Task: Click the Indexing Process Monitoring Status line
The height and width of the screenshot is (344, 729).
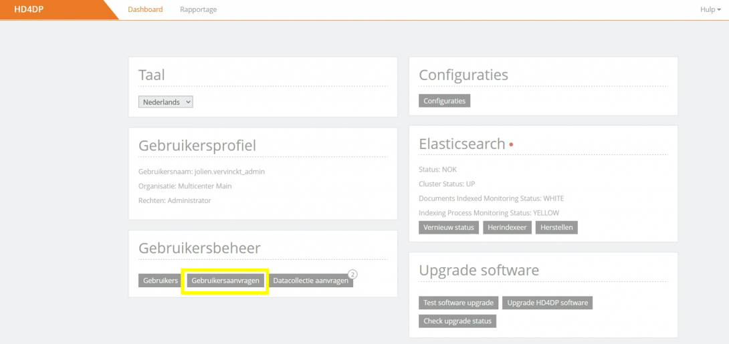Action: point(488,213)
